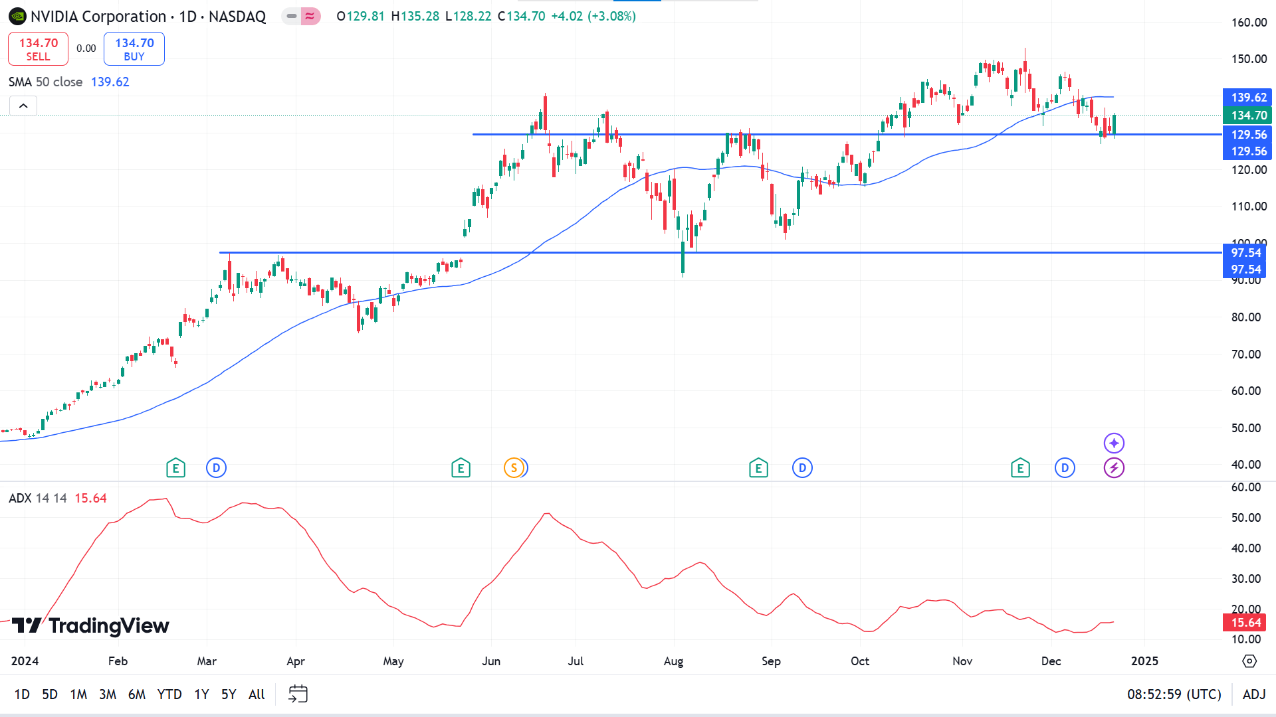Screen dimensions: 1276x717
Task: Click the 160.00 price scale label
Action: [x=1249, y=22]
